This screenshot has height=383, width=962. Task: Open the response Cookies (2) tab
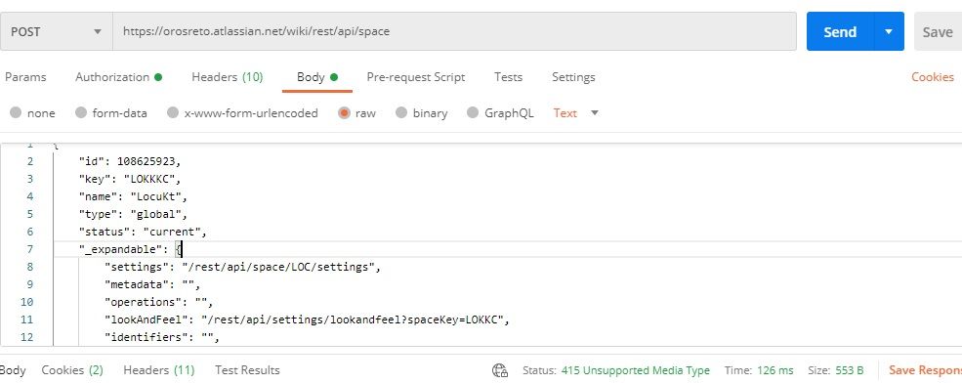[72, 370]
